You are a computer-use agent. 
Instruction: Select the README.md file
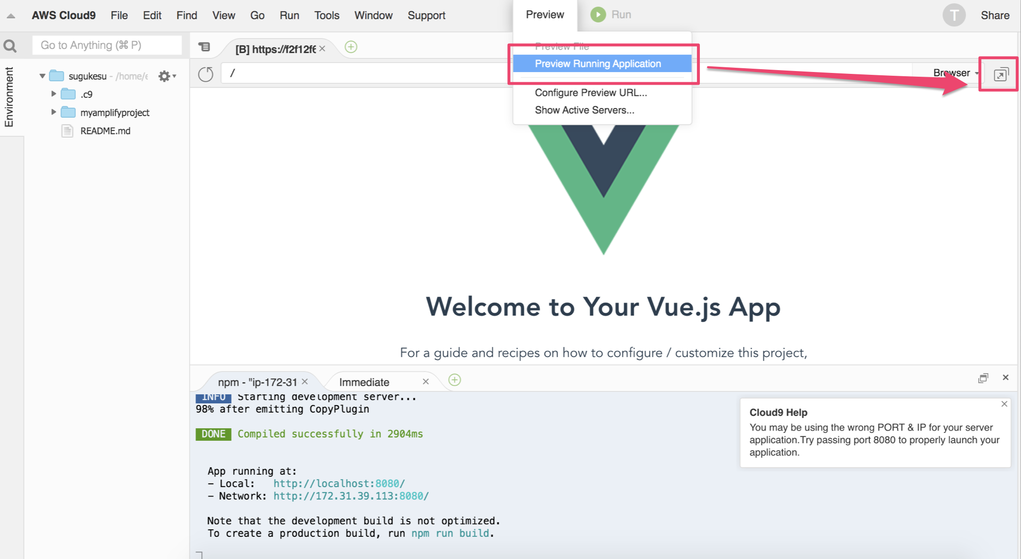coord(105,131)
